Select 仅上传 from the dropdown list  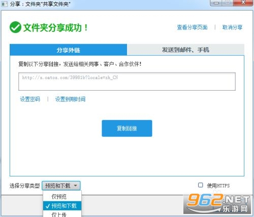click(62, 214)
